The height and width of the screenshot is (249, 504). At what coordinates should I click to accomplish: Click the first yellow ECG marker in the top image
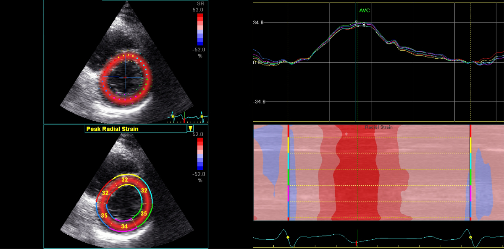point(173,117)
